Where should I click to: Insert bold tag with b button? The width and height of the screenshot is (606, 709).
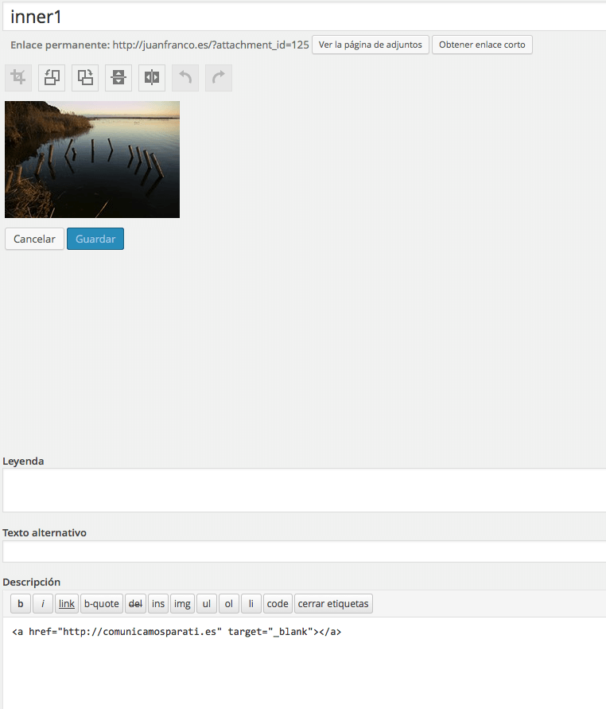pyautogui.click(x=21, y=604)
